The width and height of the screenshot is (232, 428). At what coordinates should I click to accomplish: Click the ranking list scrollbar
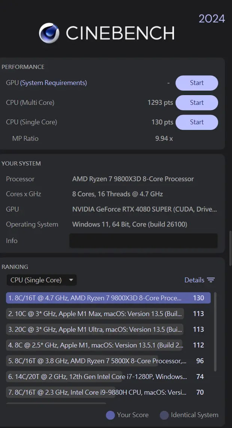(x=215, y=332)
